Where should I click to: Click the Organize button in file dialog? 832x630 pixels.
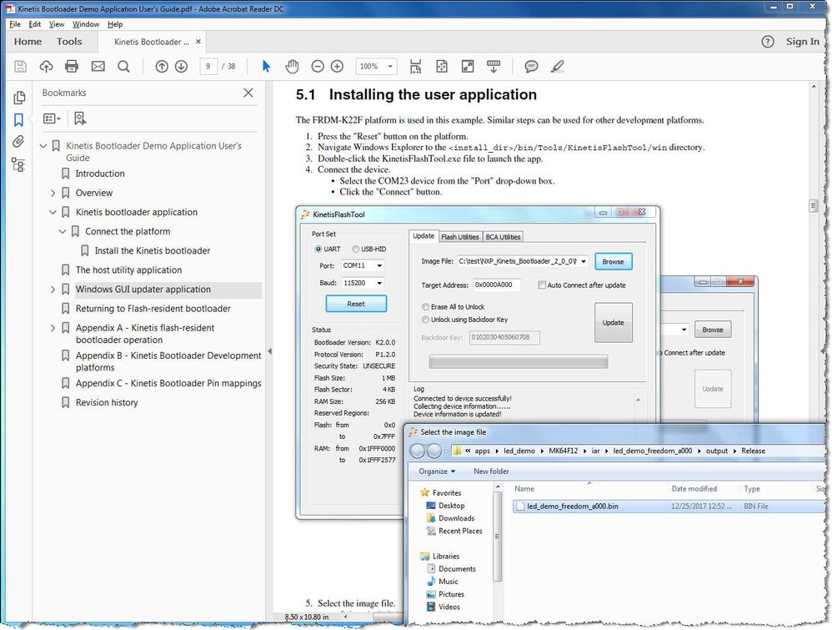(437, 471)
